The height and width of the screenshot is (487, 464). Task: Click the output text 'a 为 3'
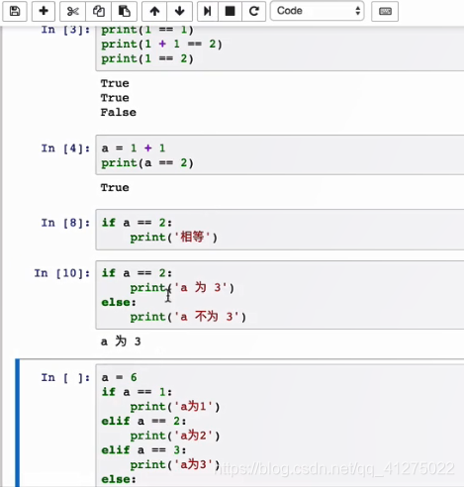(121, 341)
